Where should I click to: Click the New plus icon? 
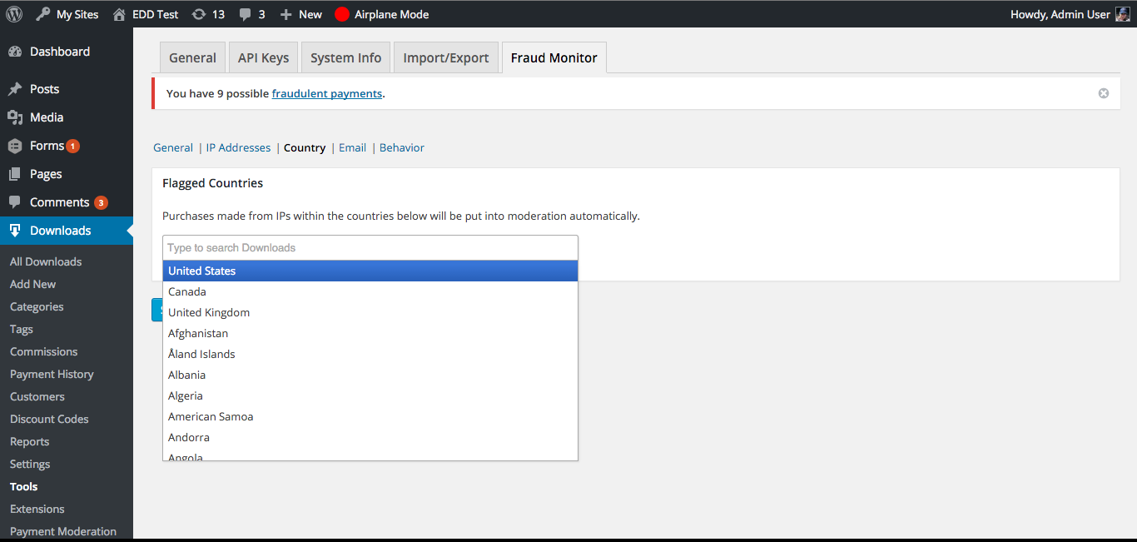(x=286, y=14)
